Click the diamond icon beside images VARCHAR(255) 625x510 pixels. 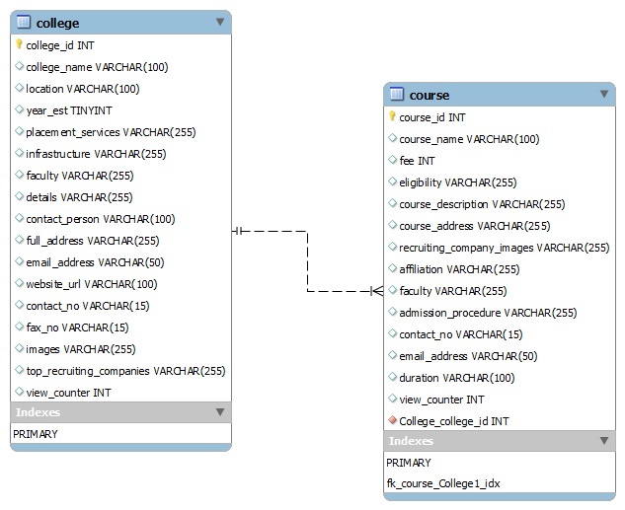[x=19, y=348]
